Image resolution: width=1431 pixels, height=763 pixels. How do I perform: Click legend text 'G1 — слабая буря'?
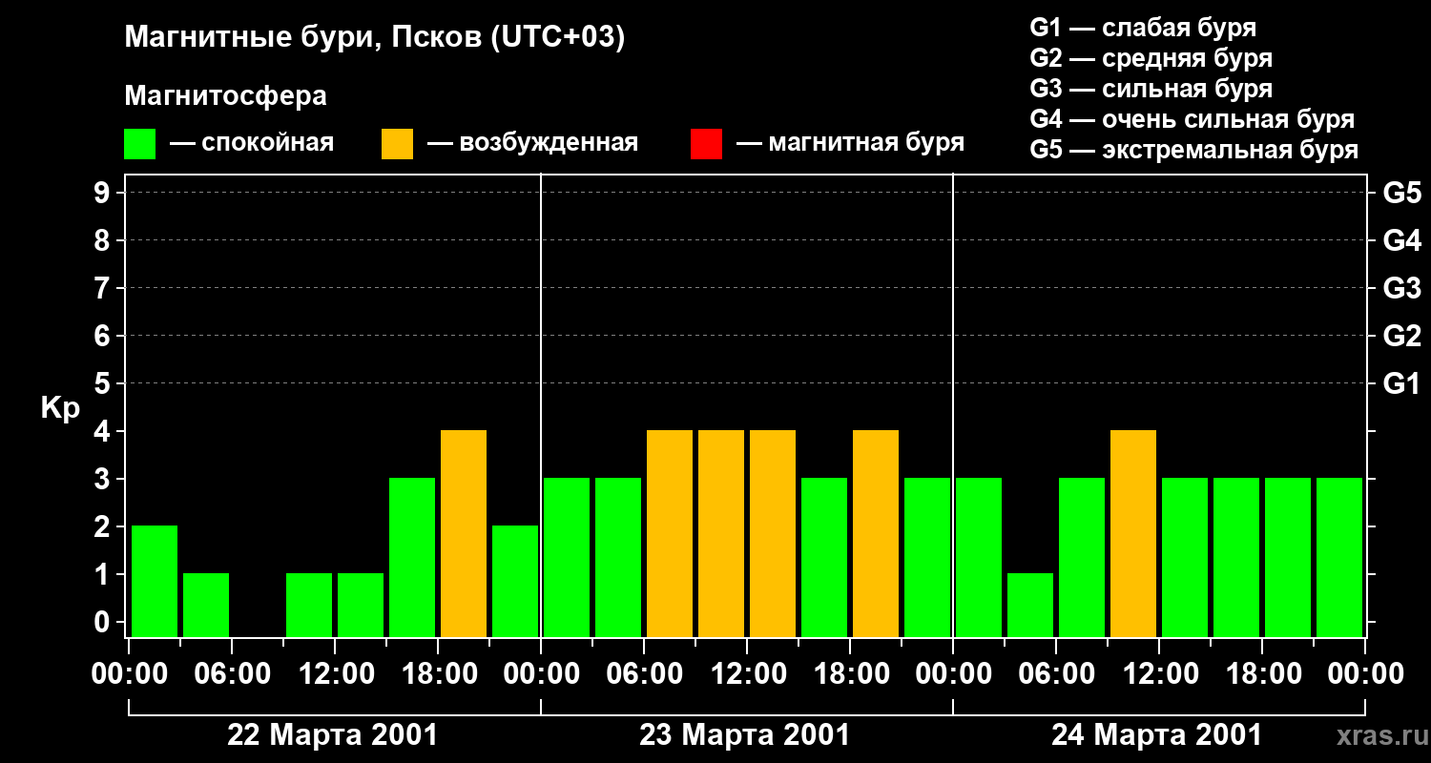tap(1143, 28)
